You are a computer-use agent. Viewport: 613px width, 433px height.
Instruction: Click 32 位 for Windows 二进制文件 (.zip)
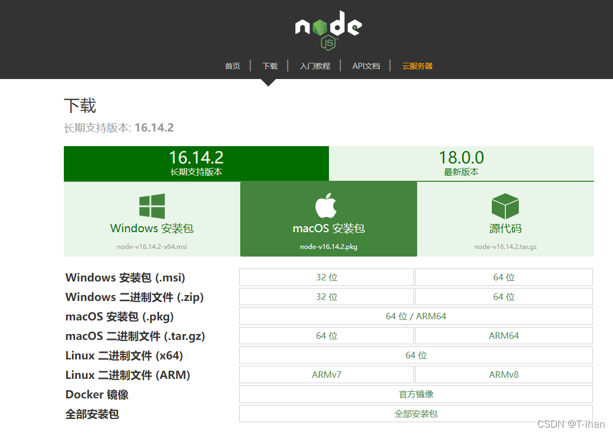[x=326, y=297]
